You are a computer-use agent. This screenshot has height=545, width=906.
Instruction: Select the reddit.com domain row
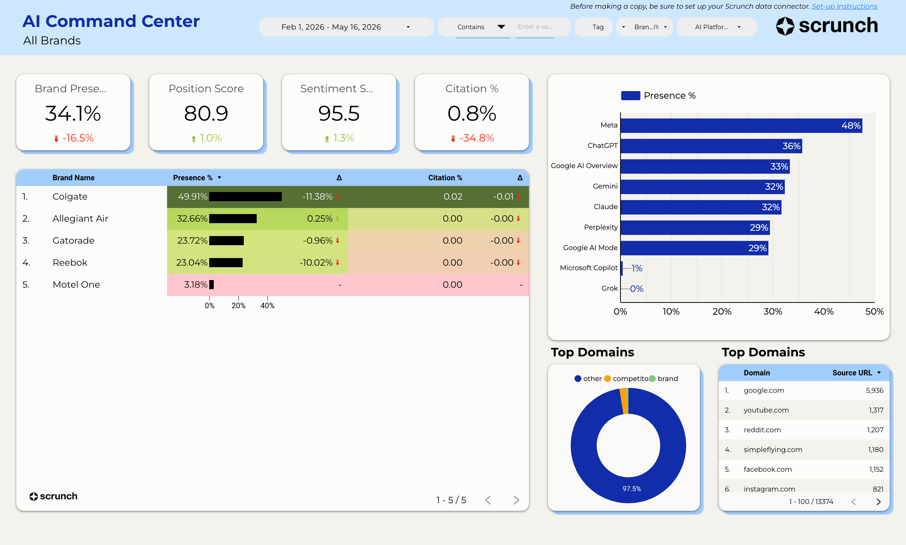(x=804, y=430)
